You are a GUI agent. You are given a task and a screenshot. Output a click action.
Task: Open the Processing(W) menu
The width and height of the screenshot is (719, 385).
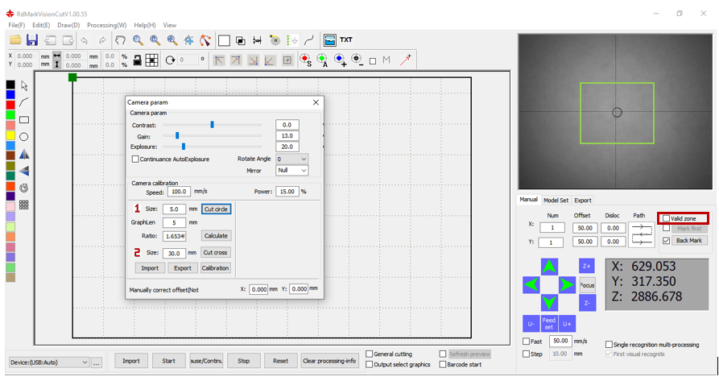(x=106, y=25)
